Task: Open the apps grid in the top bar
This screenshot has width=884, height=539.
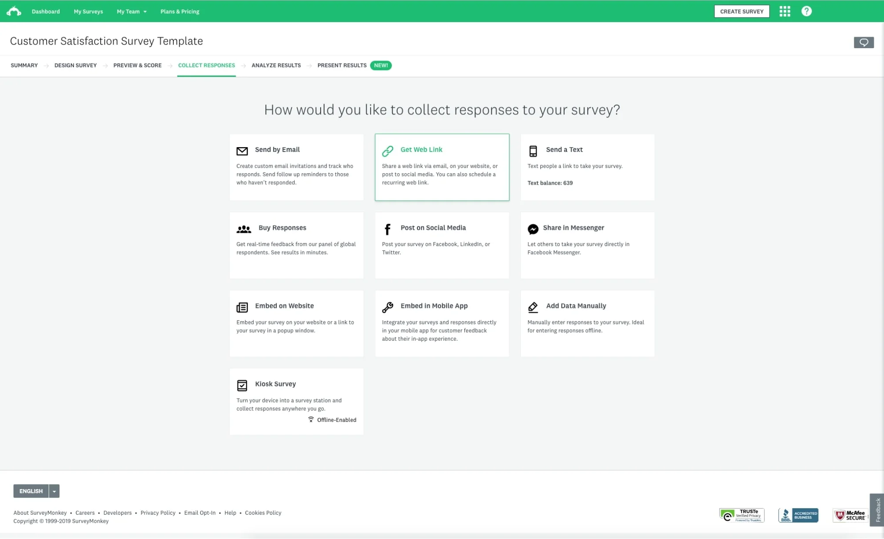Action: coord(785,11)
